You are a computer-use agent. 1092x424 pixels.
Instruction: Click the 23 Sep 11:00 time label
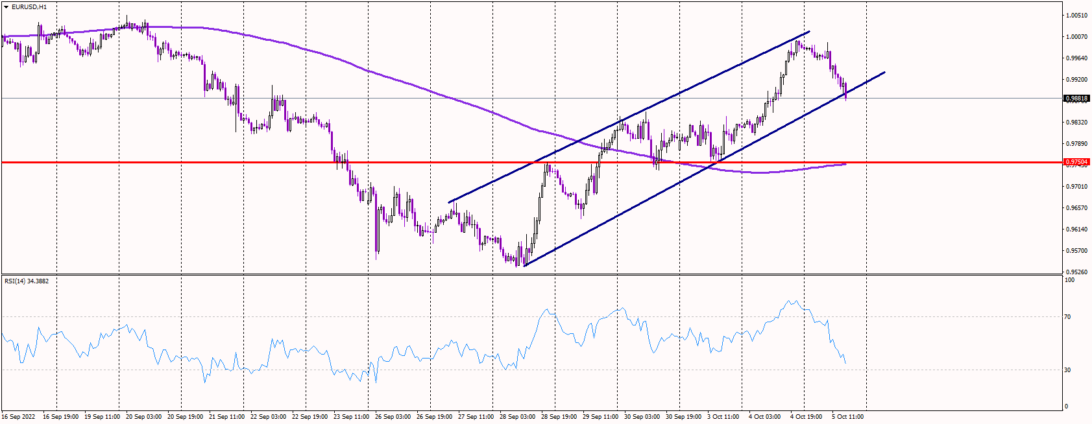click(351, 416)
